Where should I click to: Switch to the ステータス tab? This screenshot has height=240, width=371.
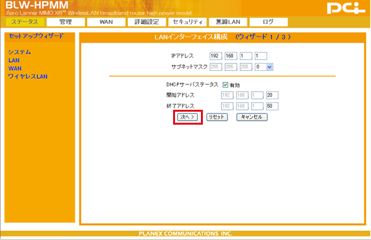tap(25, 22)
